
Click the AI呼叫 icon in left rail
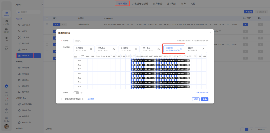pos(7,14)
